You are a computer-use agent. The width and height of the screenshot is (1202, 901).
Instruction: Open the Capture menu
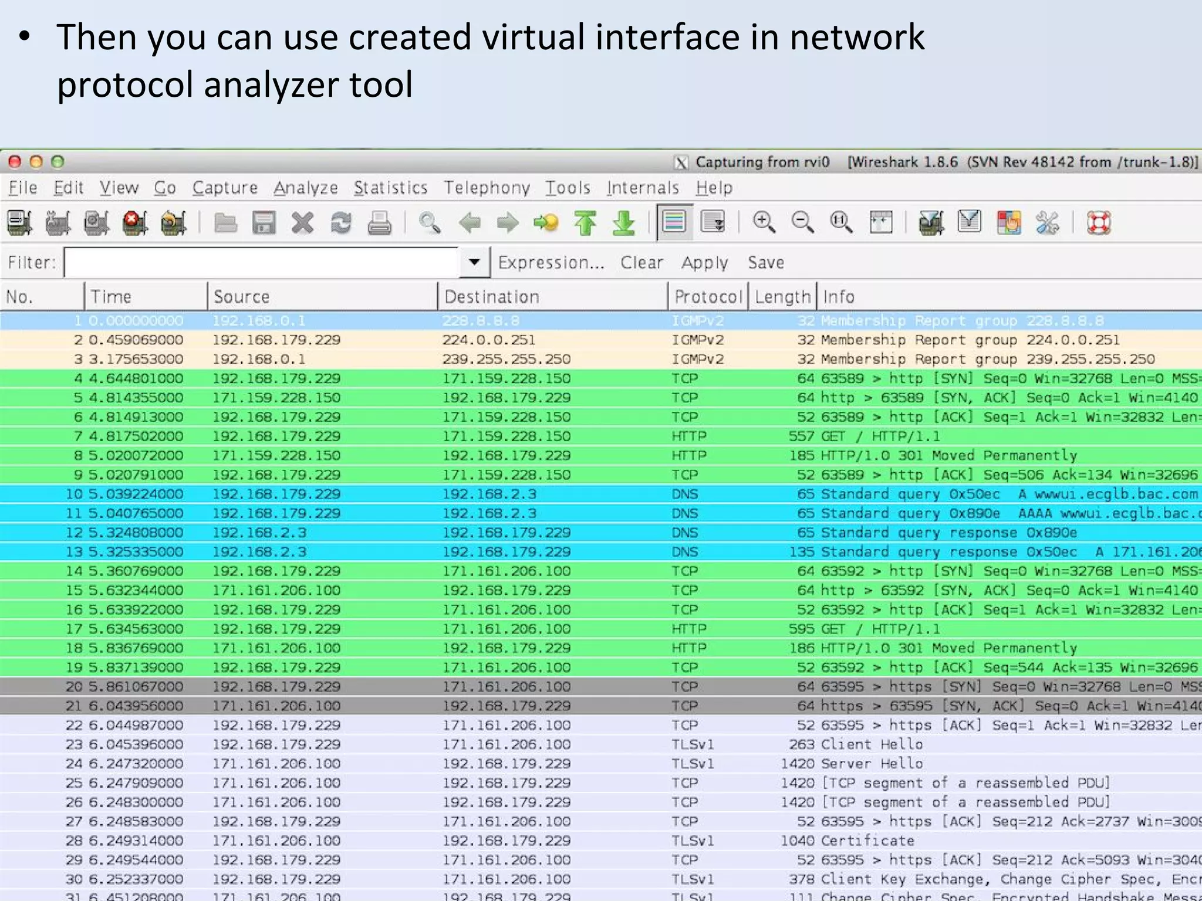[x=225, y=188]
